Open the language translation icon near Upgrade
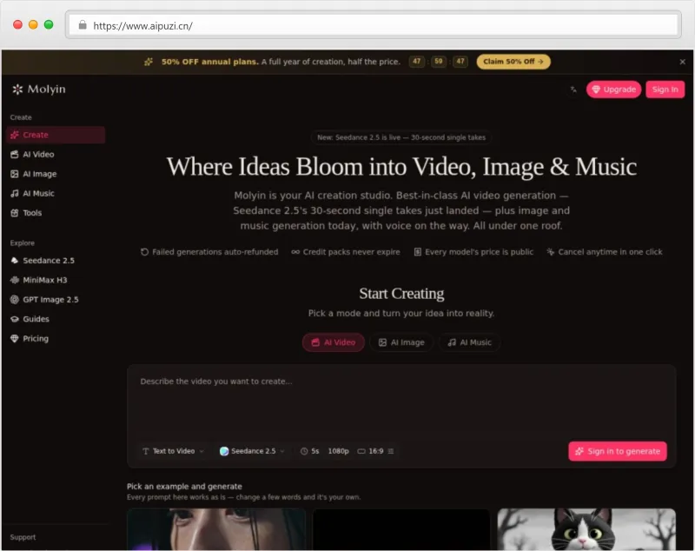Screen dimensions: 695x551 pos(573,90)
